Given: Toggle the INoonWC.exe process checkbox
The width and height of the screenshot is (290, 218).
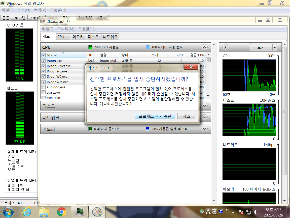Looking at the screenshot, I should 44,76.
